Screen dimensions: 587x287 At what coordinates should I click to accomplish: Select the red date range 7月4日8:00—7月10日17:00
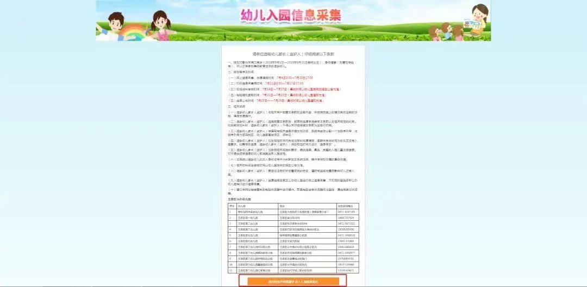(295, 78)
